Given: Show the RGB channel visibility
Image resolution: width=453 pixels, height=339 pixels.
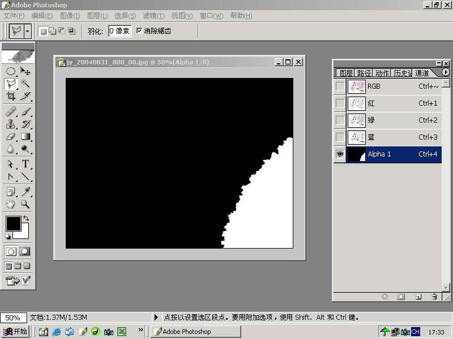Looking at the screenshot, I should 340,86.
